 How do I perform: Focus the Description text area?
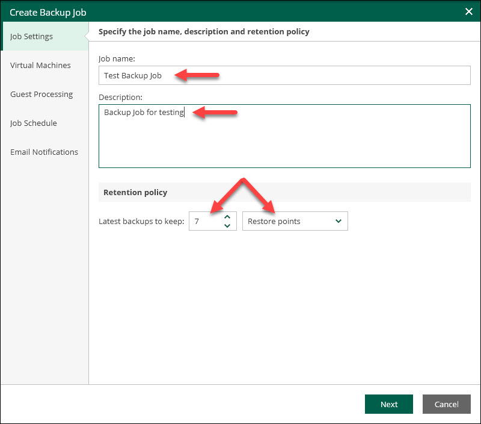tap(284, 136)
